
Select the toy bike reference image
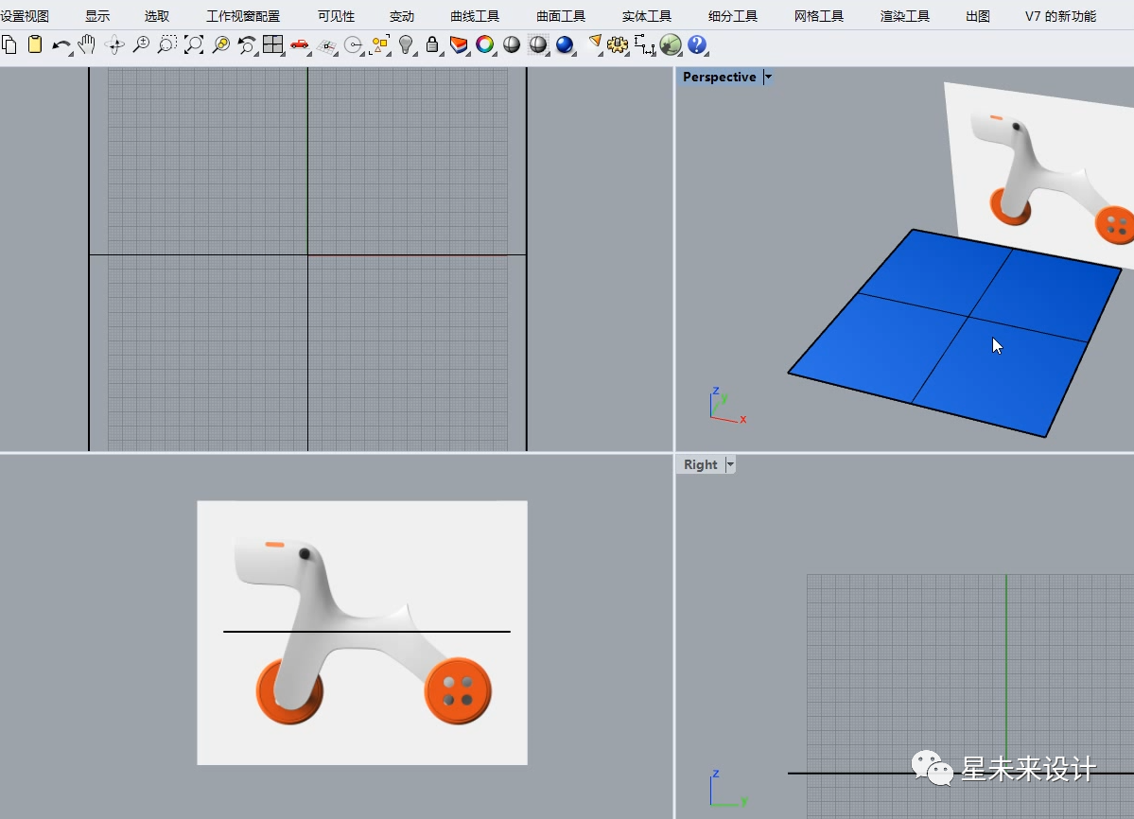361,633
